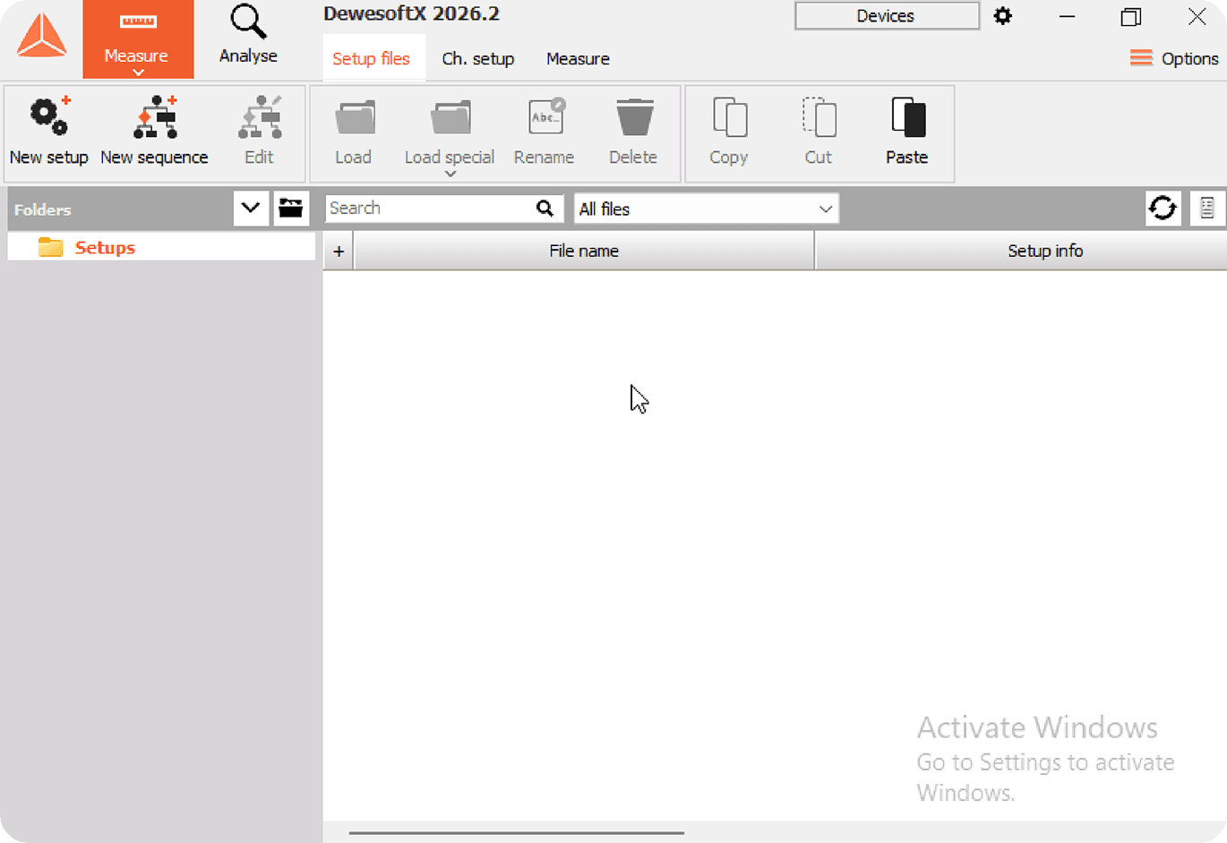Click the Dewesoft triangle logo
Image resolution: width=1227 pixels, height=843 pixels.
point(41,37)
